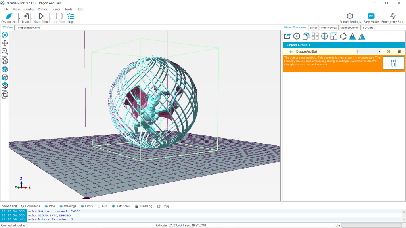Open the Config menu
406x228 pixels.
point(29,9)
